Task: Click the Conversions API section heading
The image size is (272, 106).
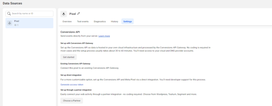Action: 70,32
